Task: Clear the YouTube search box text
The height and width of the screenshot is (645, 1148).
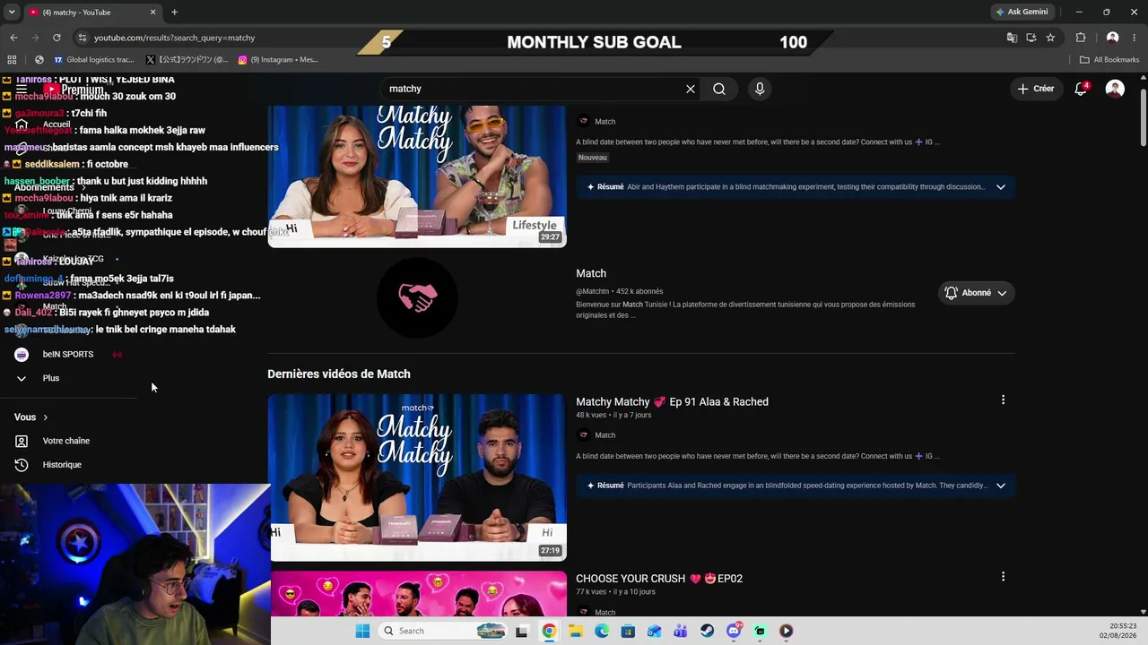Action: [691, 89]
